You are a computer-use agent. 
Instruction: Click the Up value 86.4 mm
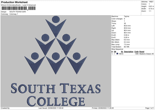coord(127,30)
